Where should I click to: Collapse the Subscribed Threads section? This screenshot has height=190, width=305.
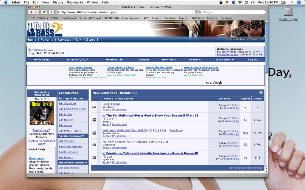tap(86, 163)
